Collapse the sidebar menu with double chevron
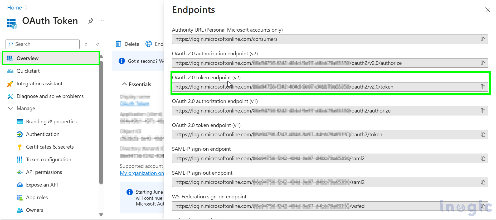 coord(98,44)
